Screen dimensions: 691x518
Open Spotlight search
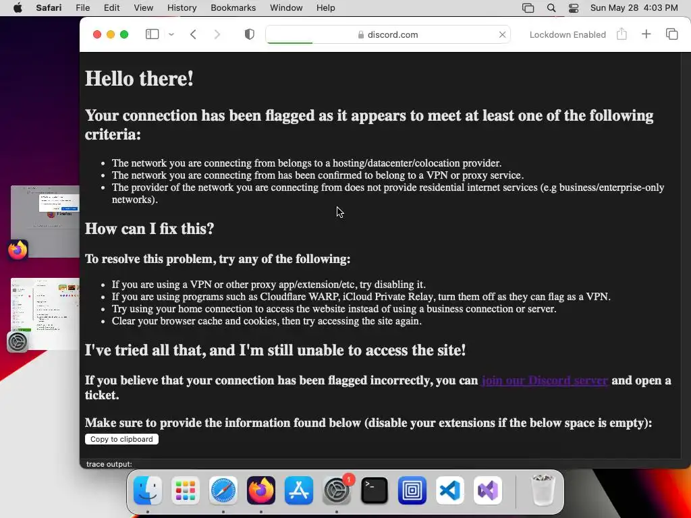551,8
